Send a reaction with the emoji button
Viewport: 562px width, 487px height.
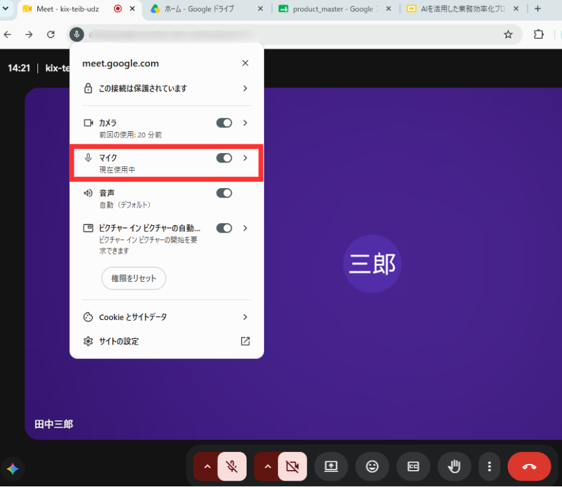pos(372,466)
